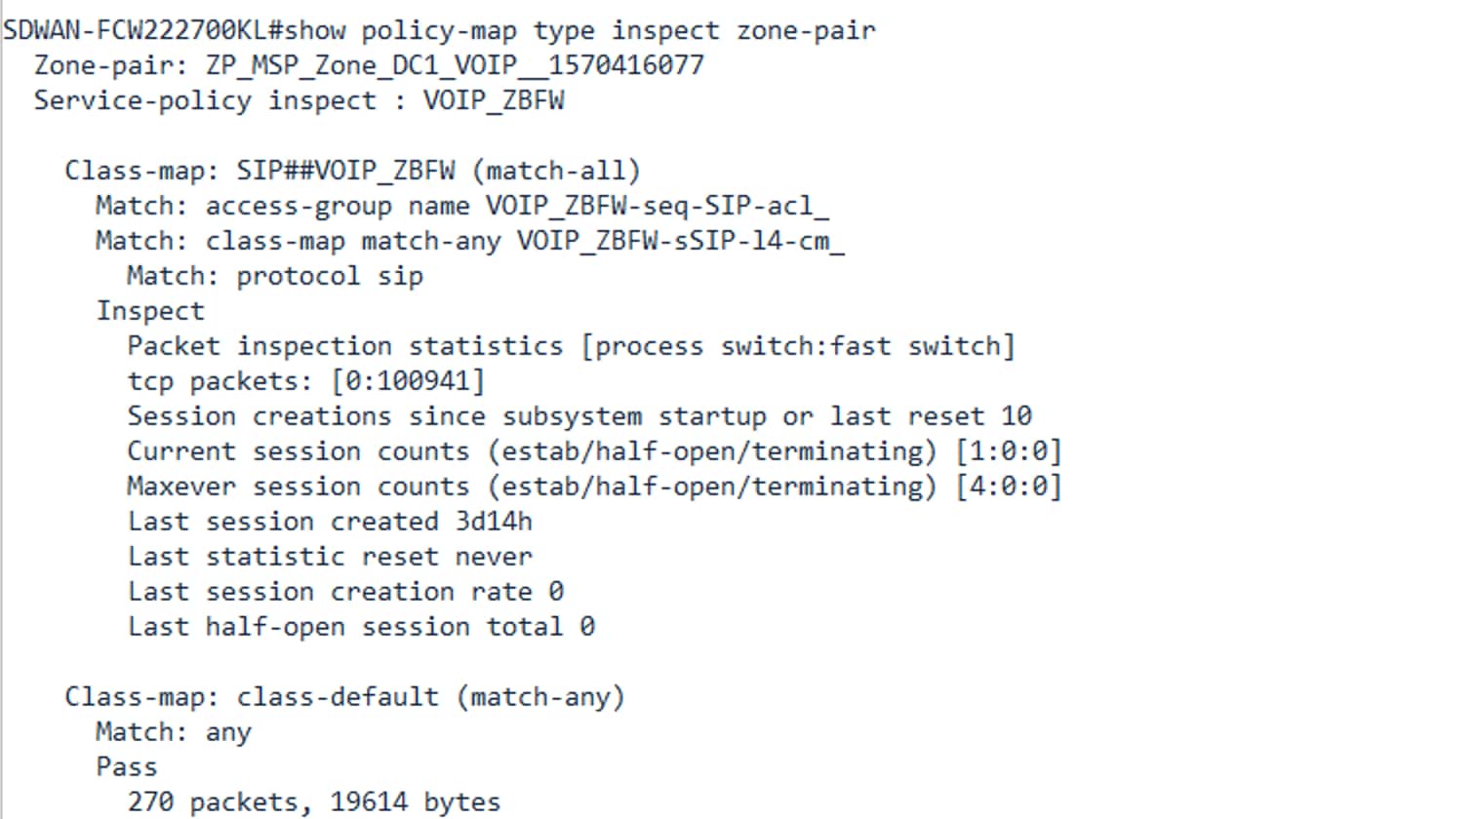This screenshot has height=819, width=1477.
Task: Click the Last session created 3d14h line
Action: (330, 522)
